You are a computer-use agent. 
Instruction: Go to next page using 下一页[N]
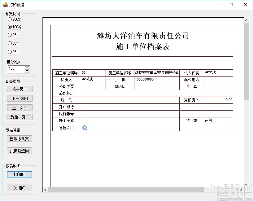pyautogui.click(x=19, y=98)
